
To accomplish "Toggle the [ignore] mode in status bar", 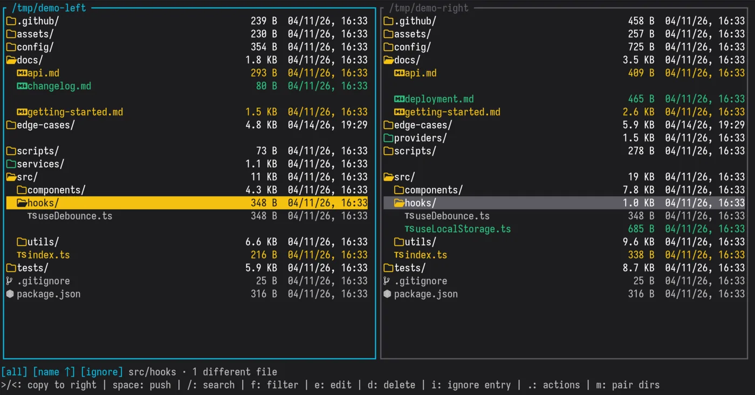I will pyautogui.click(x=102, y=372).
